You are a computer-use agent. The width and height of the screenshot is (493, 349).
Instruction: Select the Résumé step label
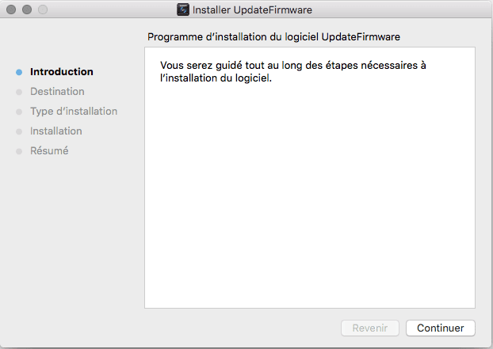pyautogui.click(x=49, y=150)
